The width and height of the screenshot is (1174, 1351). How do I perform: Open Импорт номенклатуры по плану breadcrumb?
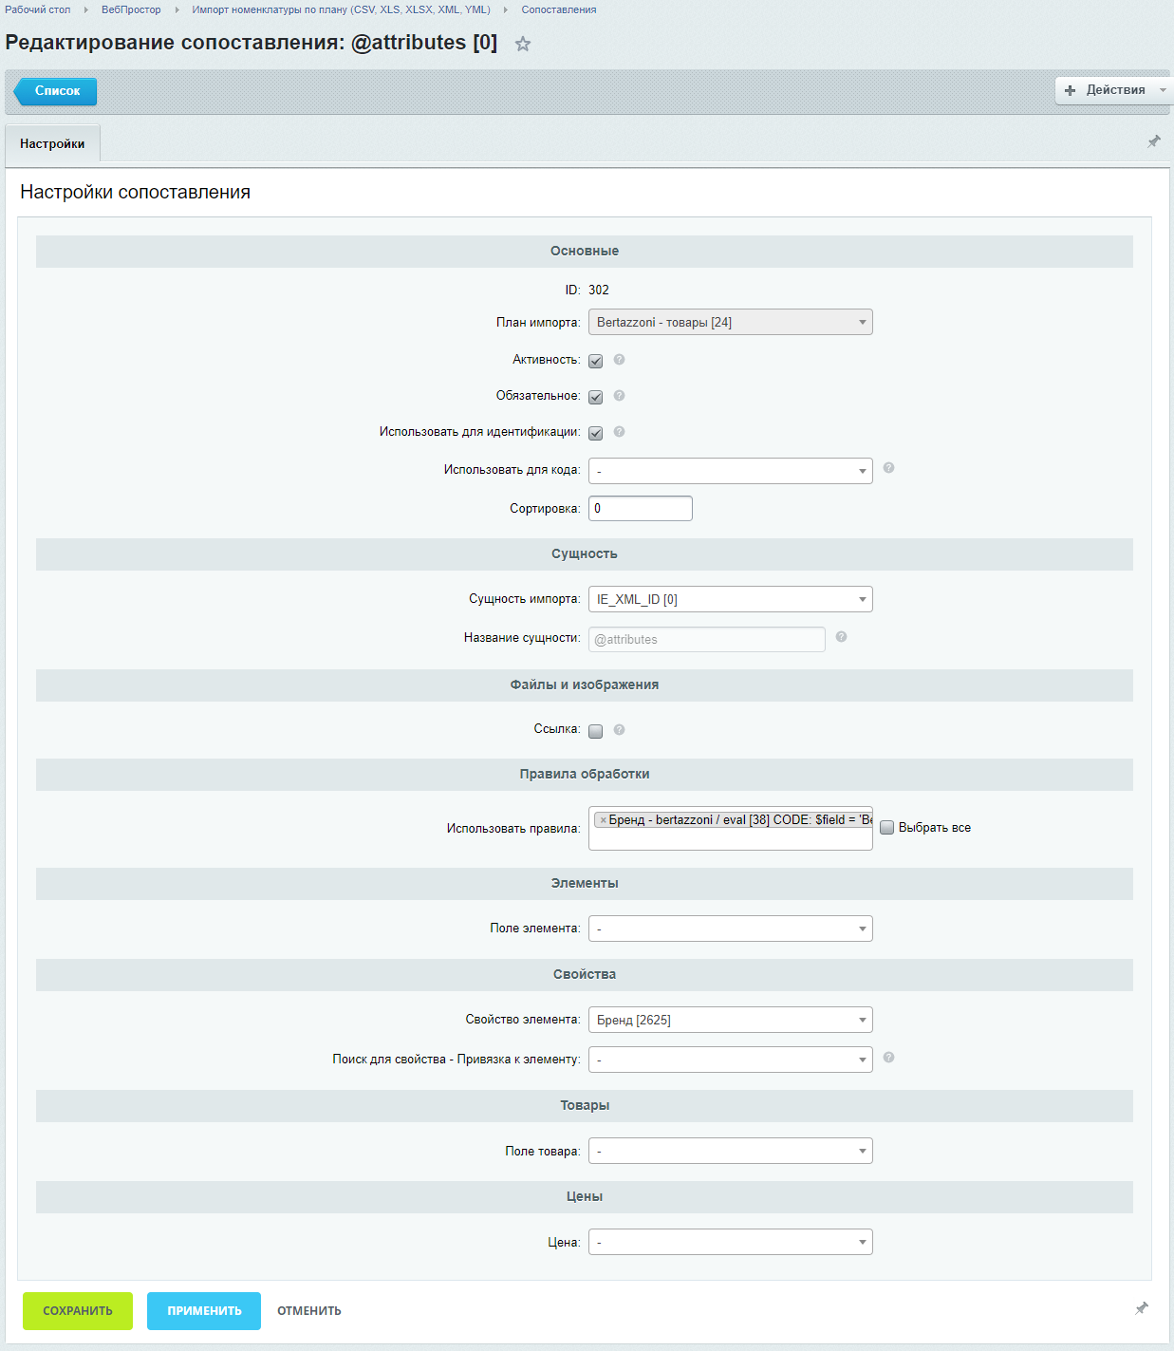point(341,9)
